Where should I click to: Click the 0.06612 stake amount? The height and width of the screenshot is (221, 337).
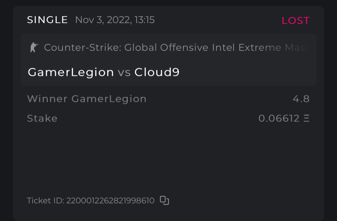(x=279, y=118)
